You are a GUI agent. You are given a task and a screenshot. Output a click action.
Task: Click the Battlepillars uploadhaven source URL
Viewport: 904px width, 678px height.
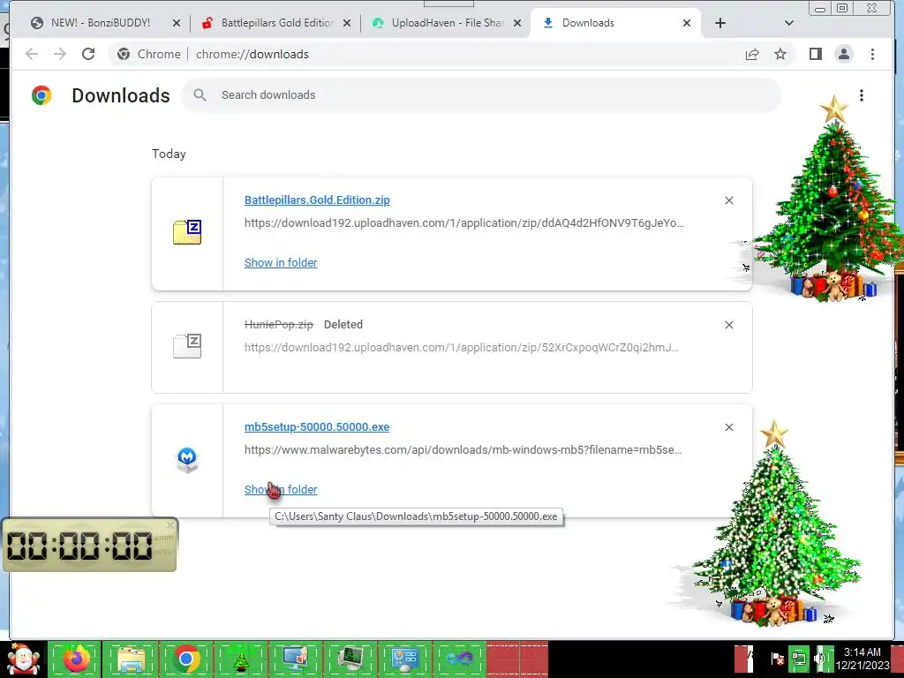464,223
